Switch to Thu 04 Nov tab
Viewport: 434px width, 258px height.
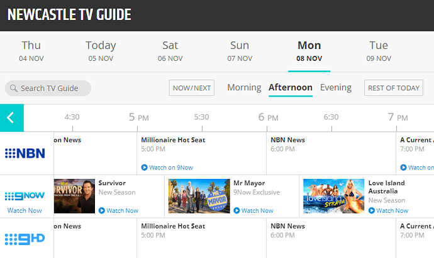31,51
